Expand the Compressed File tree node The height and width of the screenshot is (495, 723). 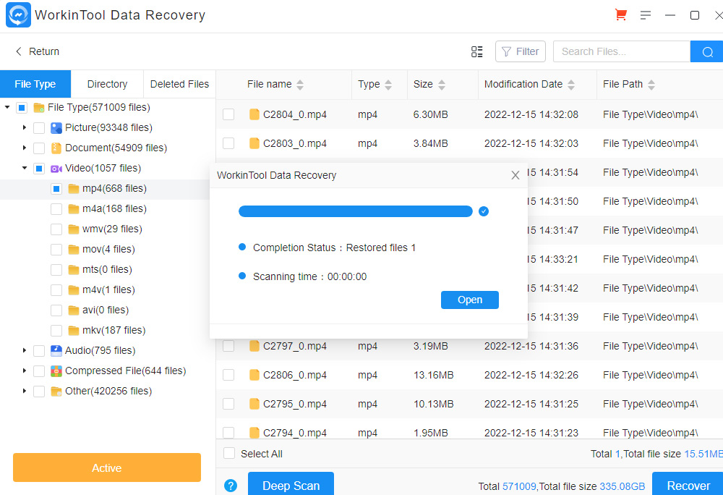(x=25, y=371)
